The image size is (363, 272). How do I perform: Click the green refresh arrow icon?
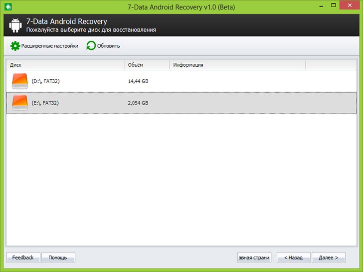tap(91, 46)
